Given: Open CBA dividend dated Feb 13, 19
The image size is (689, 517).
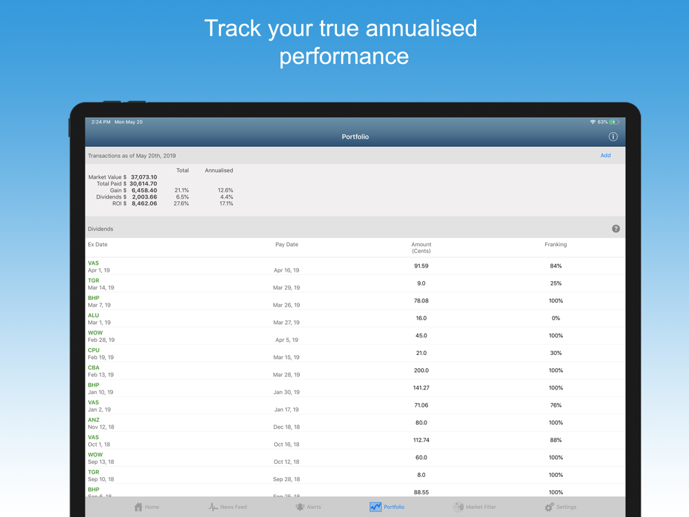Looking at the screenshot, I should coord(355,371).
